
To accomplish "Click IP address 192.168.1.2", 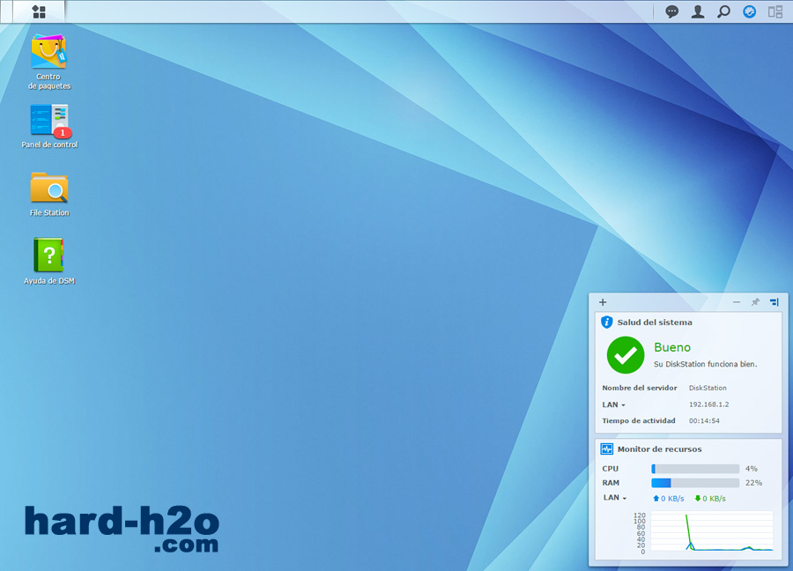I will pyautogui.click(x=708, y=404).
